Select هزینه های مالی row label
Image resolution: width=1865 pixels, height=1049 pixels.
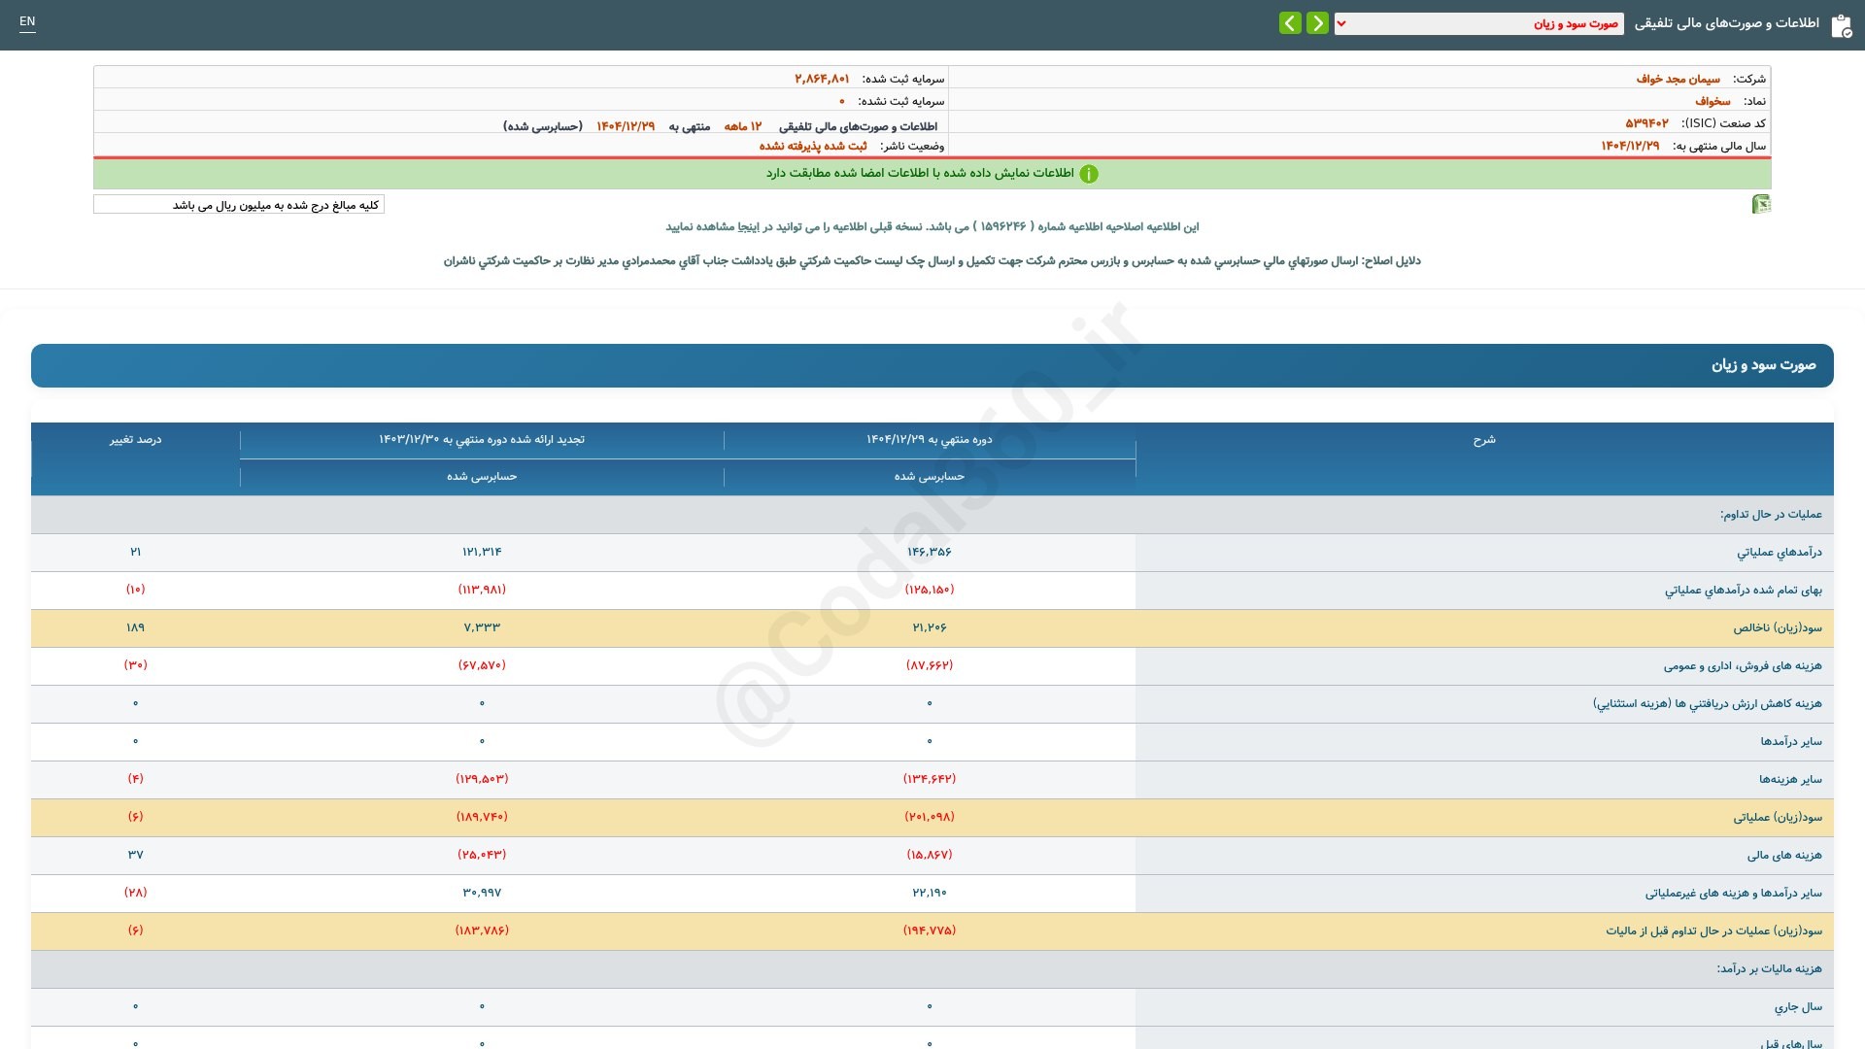click(1784, 856)
